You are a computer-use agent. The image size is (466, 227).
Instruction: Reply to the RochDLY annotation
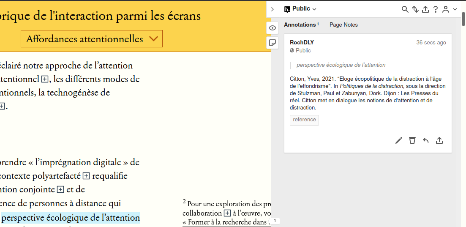tap(426, 140)
